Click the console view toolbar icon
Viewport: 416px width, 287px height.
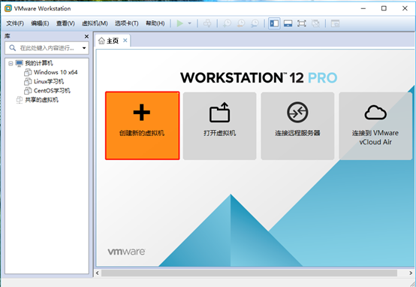point(335,23)
